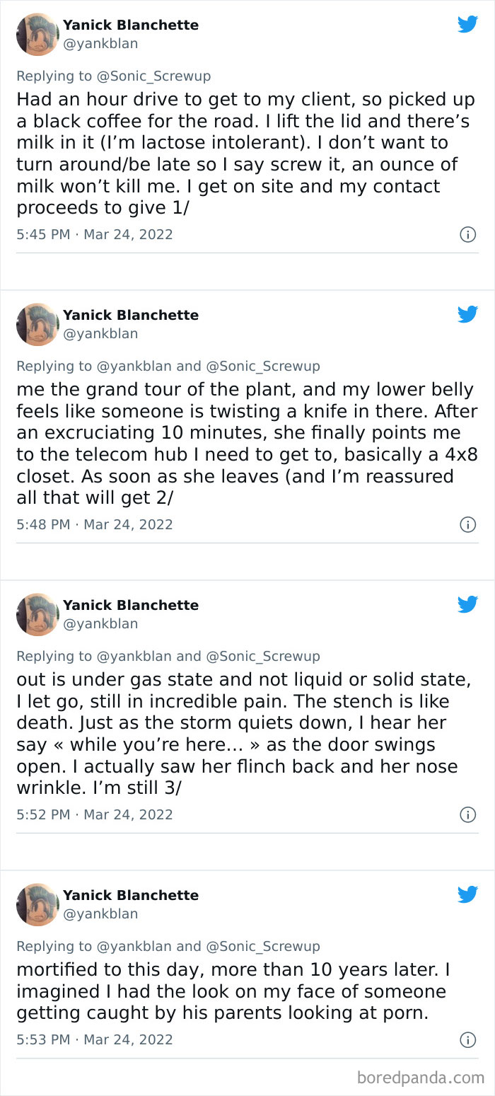The image size is (495, 1096).
Task: Open info icon on the 5:53 PM tweet
Action: tap(467, 1039)
